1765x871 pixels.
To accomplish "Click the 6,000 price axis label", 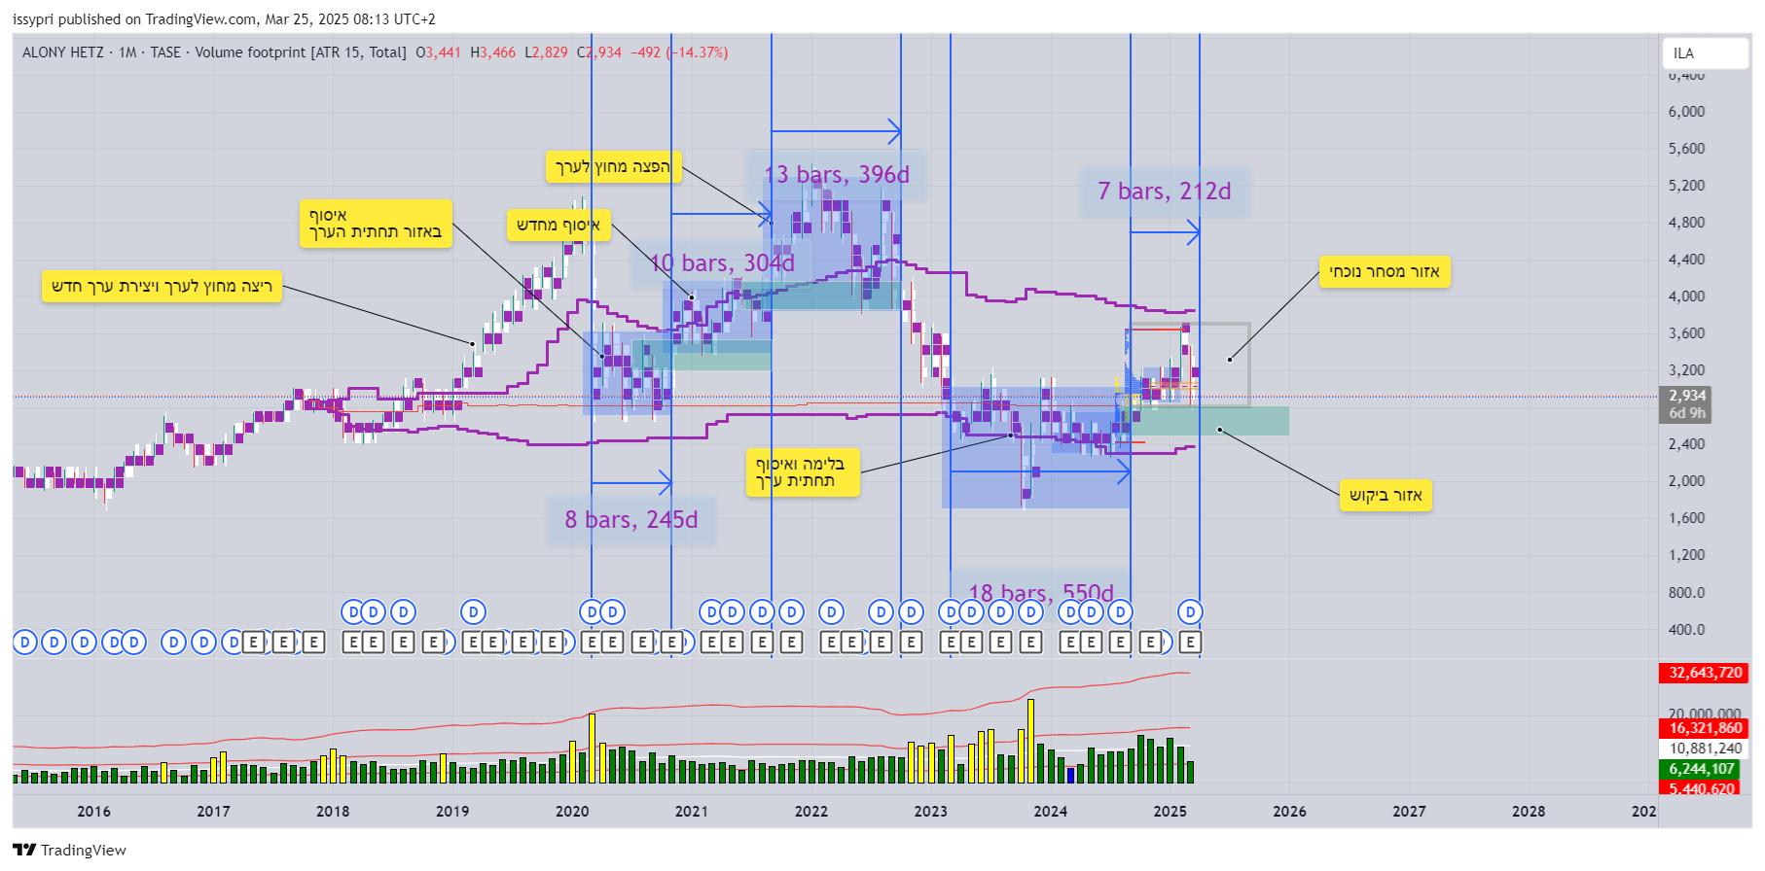I will [1687, 112].
